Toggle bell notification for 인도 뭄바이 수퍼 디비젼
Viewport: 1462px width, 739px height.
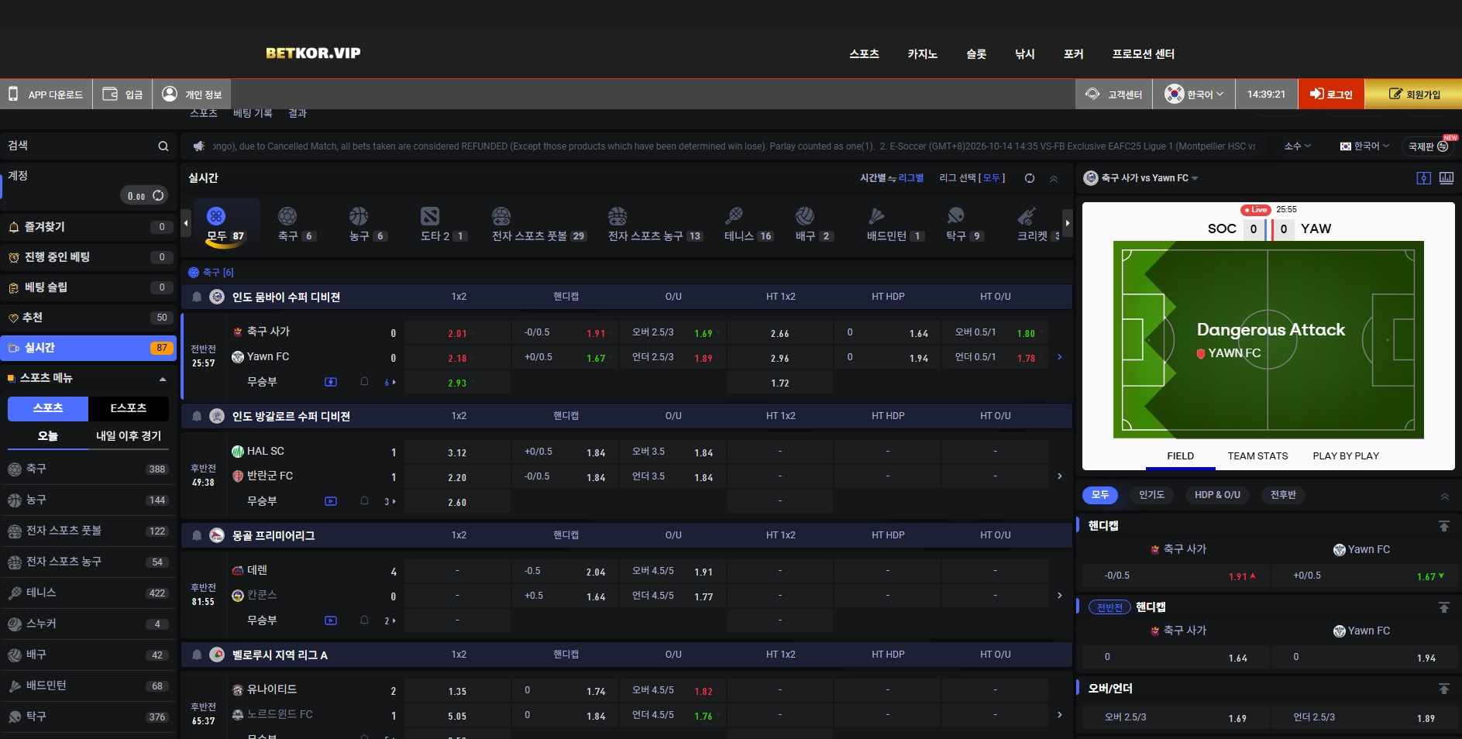197,297
